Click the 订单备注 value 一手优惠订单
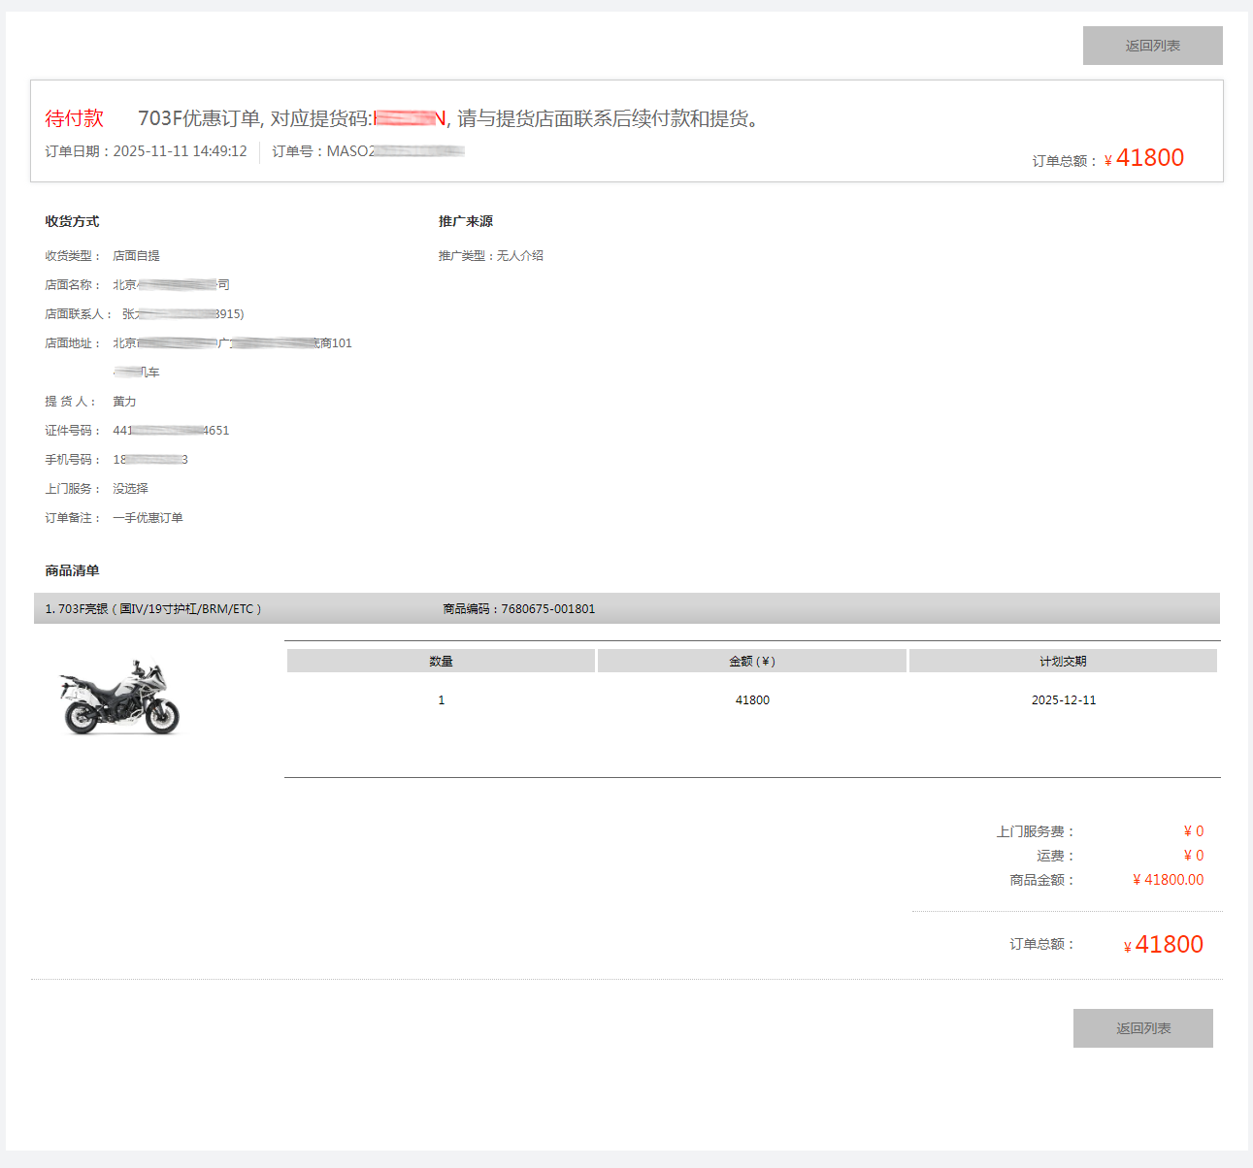The image size is (1253, 1168). pyautogui.click(x=148, y=518)
